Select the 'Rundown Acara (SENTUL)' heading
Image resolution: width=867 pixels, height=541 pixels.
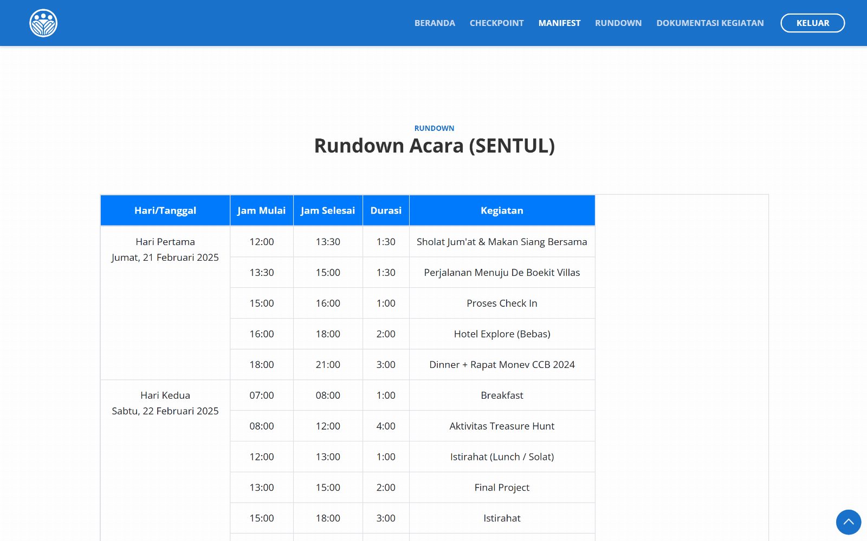[435, 146]
